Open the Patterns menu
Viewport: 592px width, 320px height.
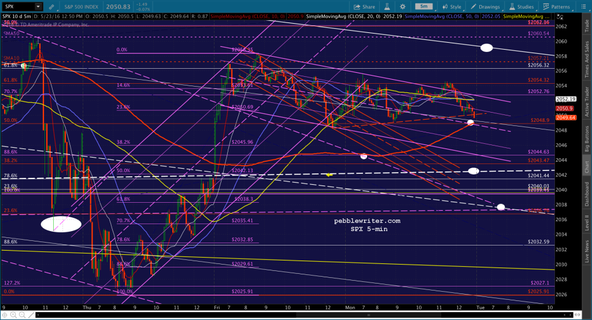point(556,7)
